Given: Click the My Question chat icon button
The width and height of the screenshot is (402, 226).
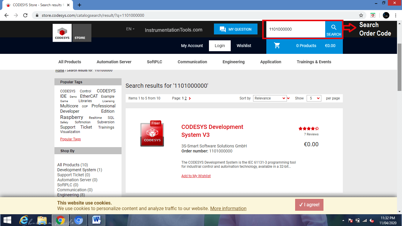Looking at the screenshot, I should click(x=236, y=29).
